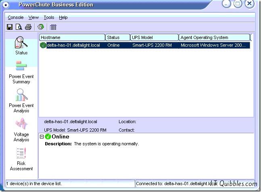Open Risk Assessment in the sidebar
Viewport: 261px width, 192px height.
(x=21, y=159)
